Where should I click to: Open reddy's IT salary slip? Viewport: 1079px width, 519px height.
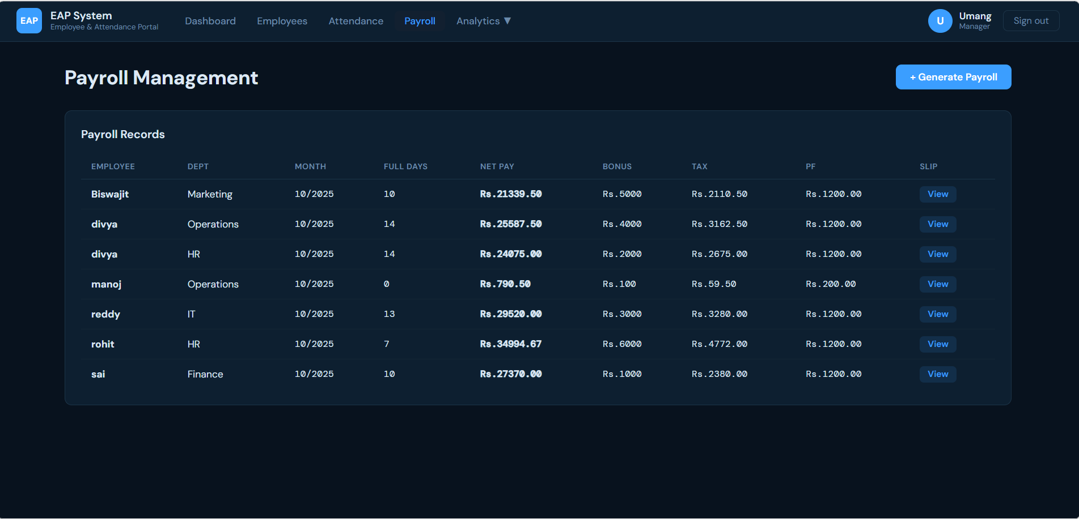point(937,314)
